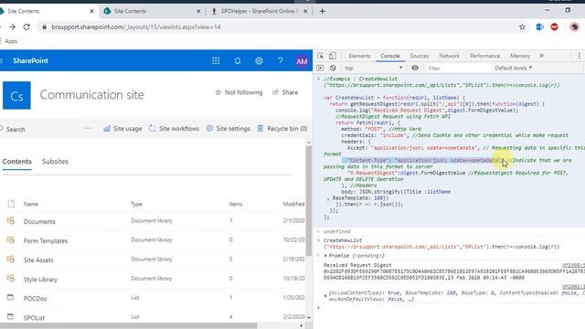585x329 pixels.
Task: Click the console Filter field
Action: 458,69
